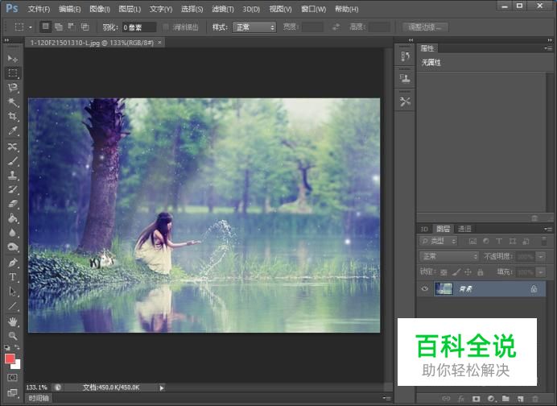Switch to the 通道 channels tab
The image size is (557, 406).
pos(465,229)
